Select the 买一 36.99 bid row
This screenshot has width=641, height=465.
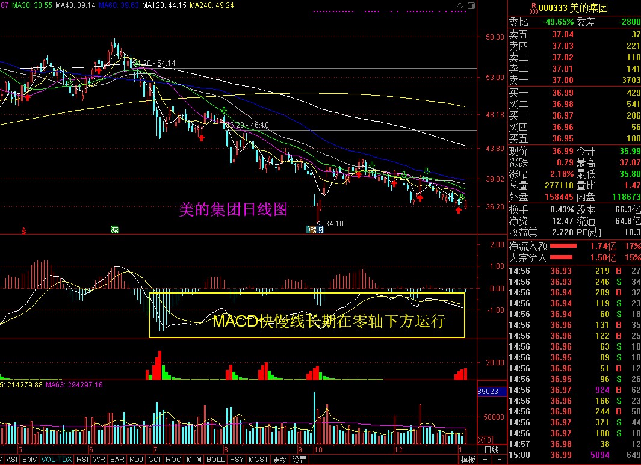point(574,93)
